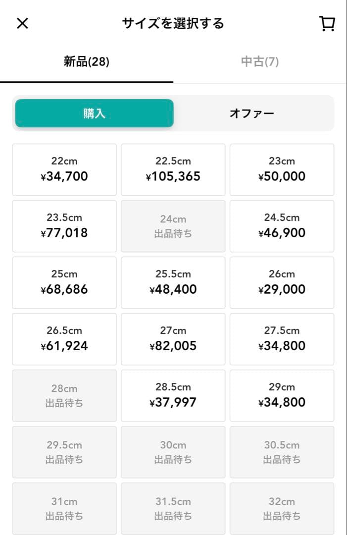Pick 25.5cm size for ¥48,400
Image resolution: width=347 pixels, height=535 pixels.
[x=173, y=283]
